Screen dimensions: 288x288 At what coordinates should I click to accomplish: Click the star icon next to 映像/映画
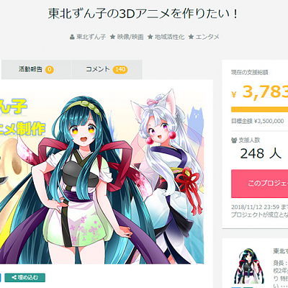[x=112, y=37]
